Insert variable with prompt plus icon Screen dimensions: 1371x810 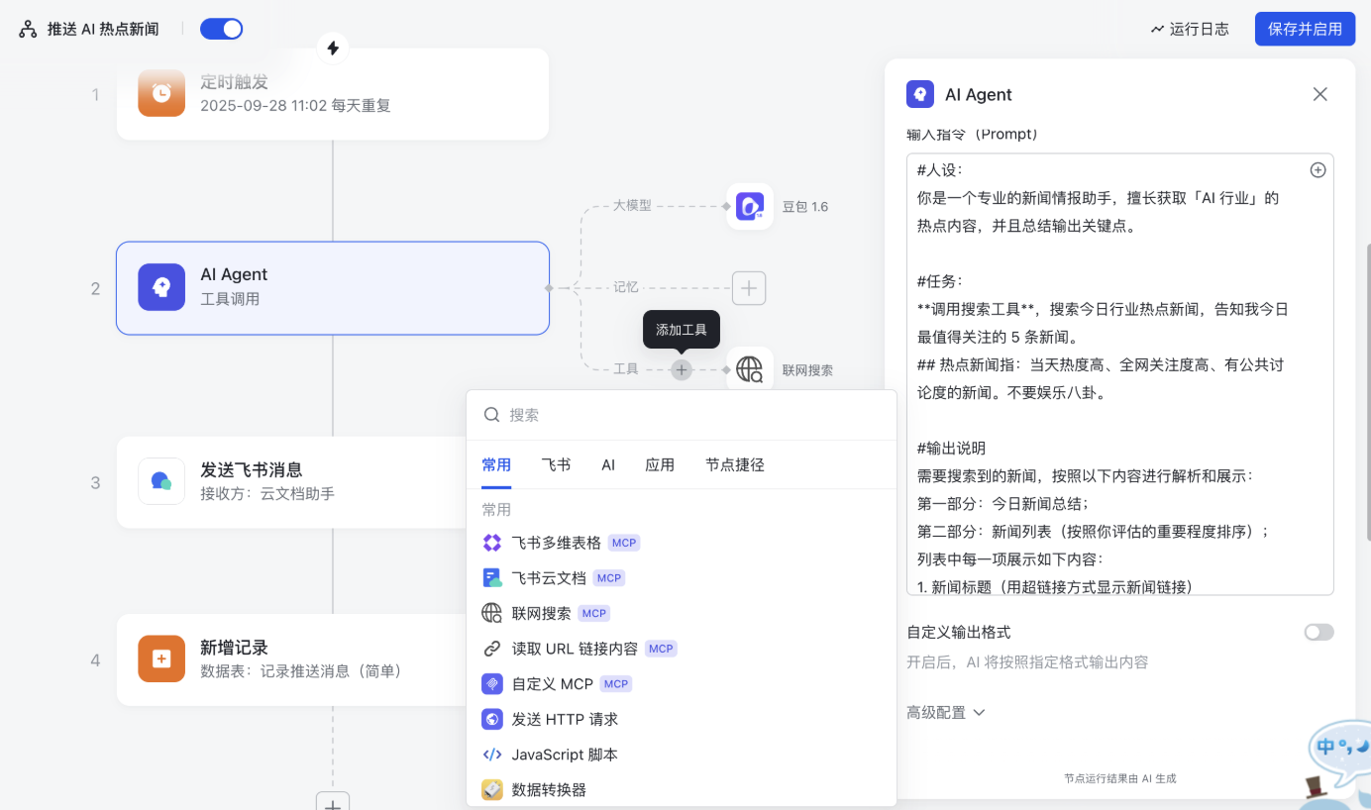[x=1318, y=170]
